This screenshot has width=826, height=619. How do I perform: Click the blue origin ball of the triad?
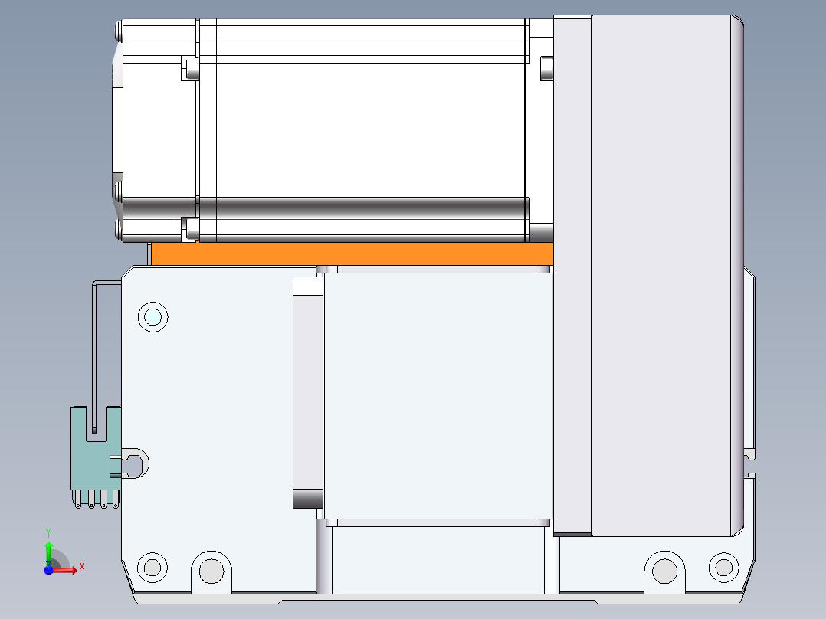[48, 570]
